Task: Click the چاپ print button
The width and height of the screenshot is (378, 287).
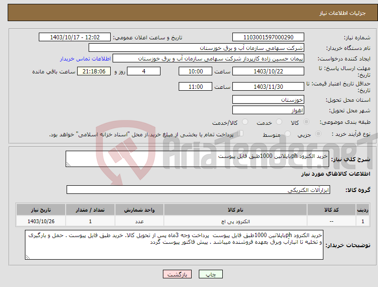Action: (211, 274)
